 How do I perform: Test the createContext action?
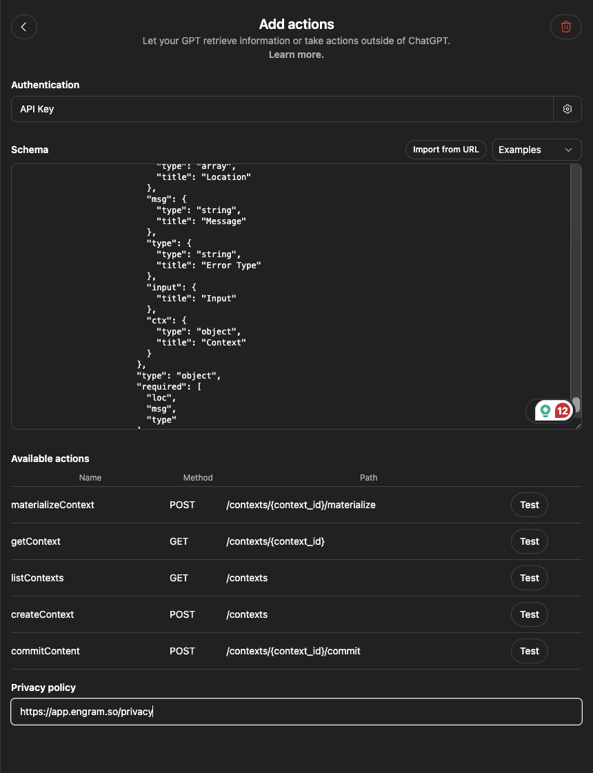(529, 614)
